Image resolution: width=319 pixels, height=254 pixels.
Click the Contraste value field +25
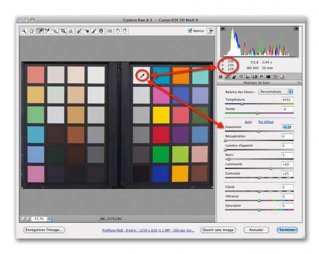coord(287,174)
